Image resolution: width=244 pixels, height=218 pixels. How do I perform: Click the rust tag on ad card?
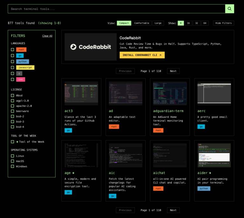[114, 127]
